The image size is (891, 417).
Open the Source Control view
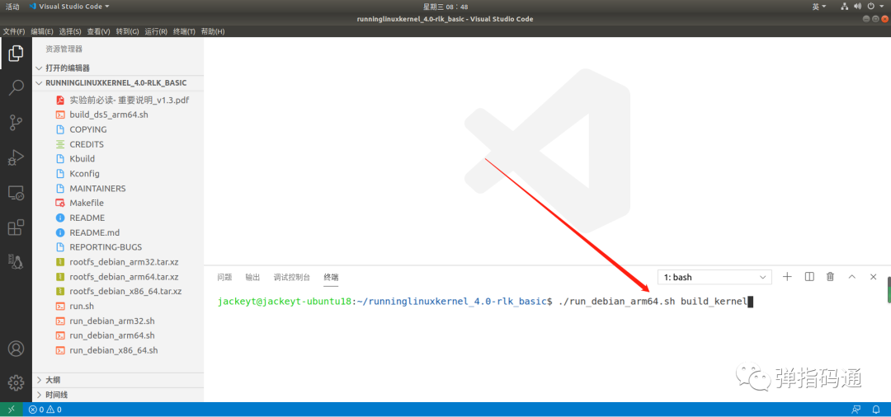(x=16, y=123)
